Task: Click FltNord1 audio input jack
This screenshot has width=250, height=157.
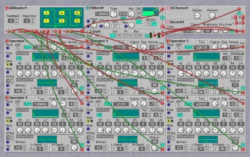Action: tap(162, 9)
